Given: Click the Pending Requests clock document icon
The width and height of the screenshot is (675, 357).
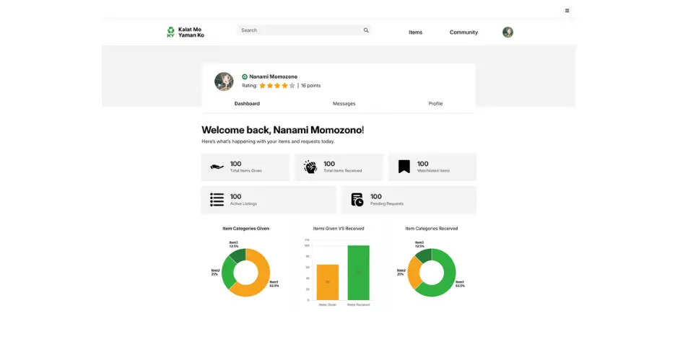Looking at the screenshot, I should 357,200.
